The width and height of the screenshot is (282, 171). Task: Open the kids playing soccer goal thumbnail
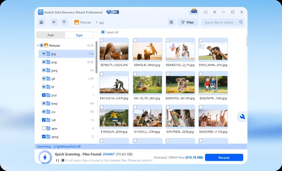[213, 84]
